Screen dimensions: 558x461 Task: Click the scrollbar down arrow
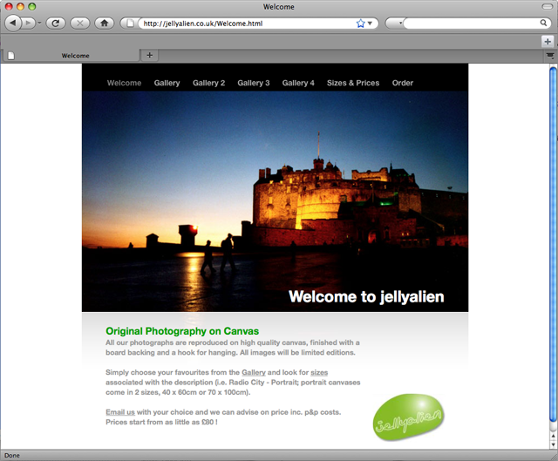coord(553,444)
